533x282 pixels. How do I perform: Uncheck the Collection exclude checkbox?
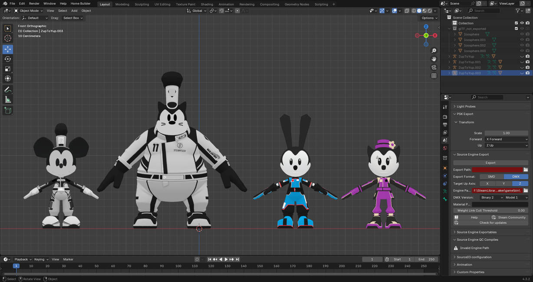[x=516, y=23]
